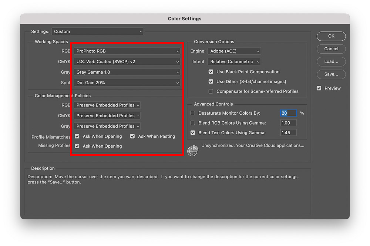Enable Blend RGB Colors Using Gamma checkbox
This screenshot has height=246, width=370.
pos(193,123)
